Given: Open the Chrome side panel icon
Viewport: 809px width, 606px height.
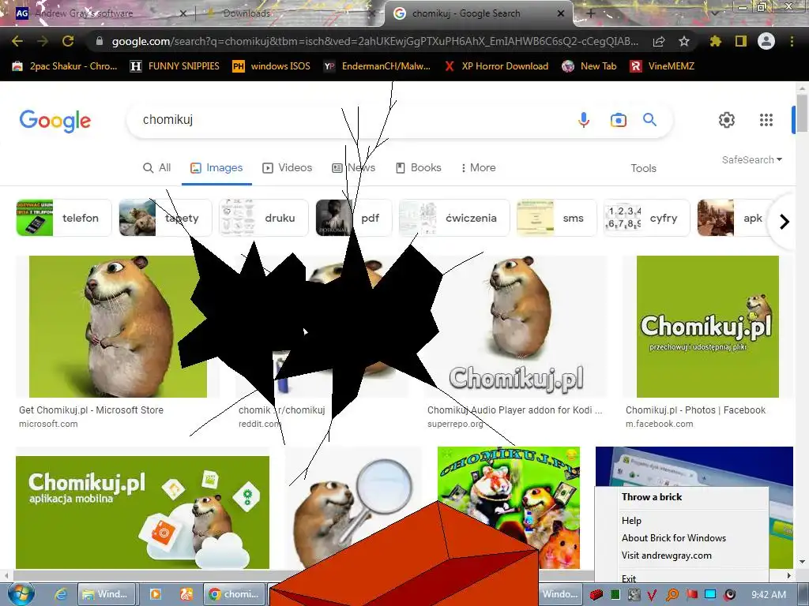Looking at the screenshot, I should tap(741, 41).
